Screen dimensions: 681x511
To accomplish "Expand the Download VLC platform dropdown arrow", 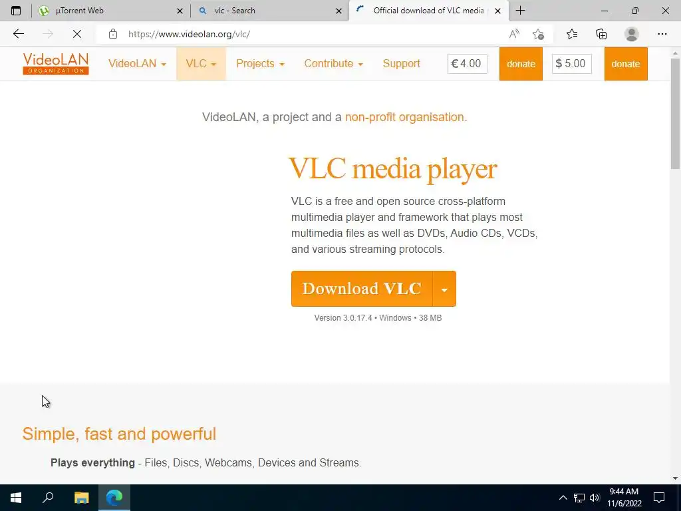I will tap(444, 289).
